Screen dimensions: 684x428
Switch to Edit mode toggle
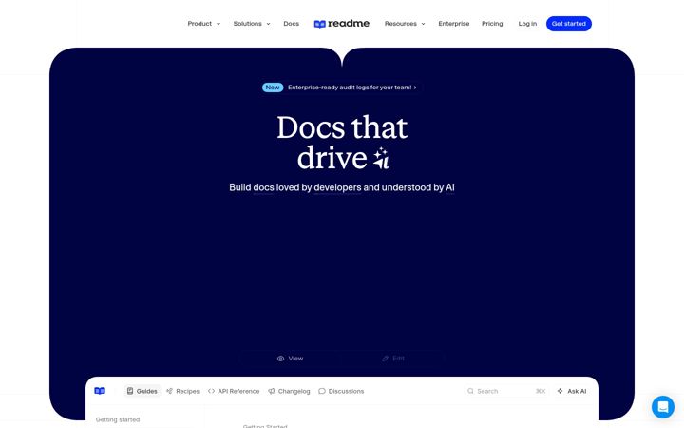pyautogui.click(x=393, y=359)
